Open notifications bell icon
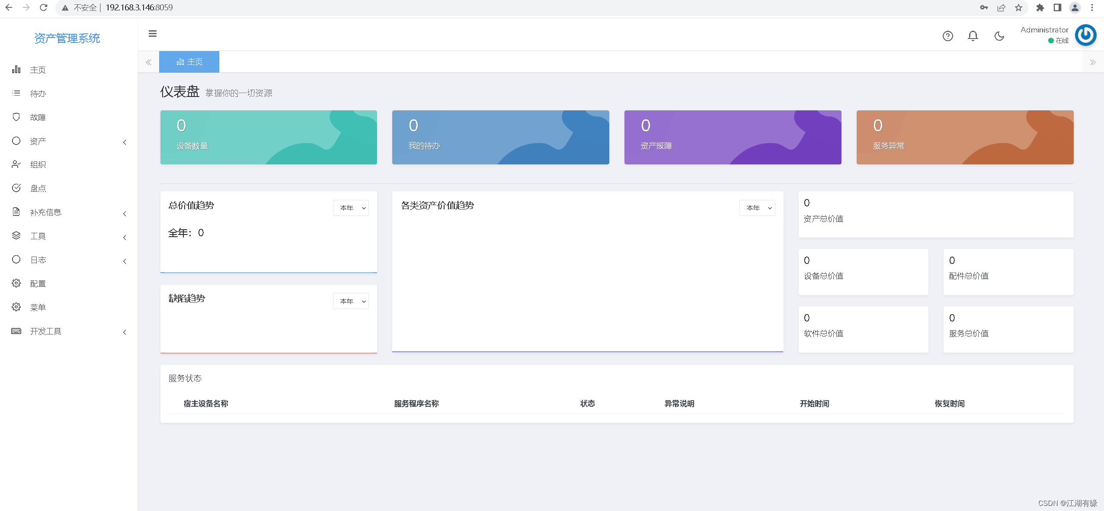This screenshot has height=511, width=1104. [x=973, y=36]
